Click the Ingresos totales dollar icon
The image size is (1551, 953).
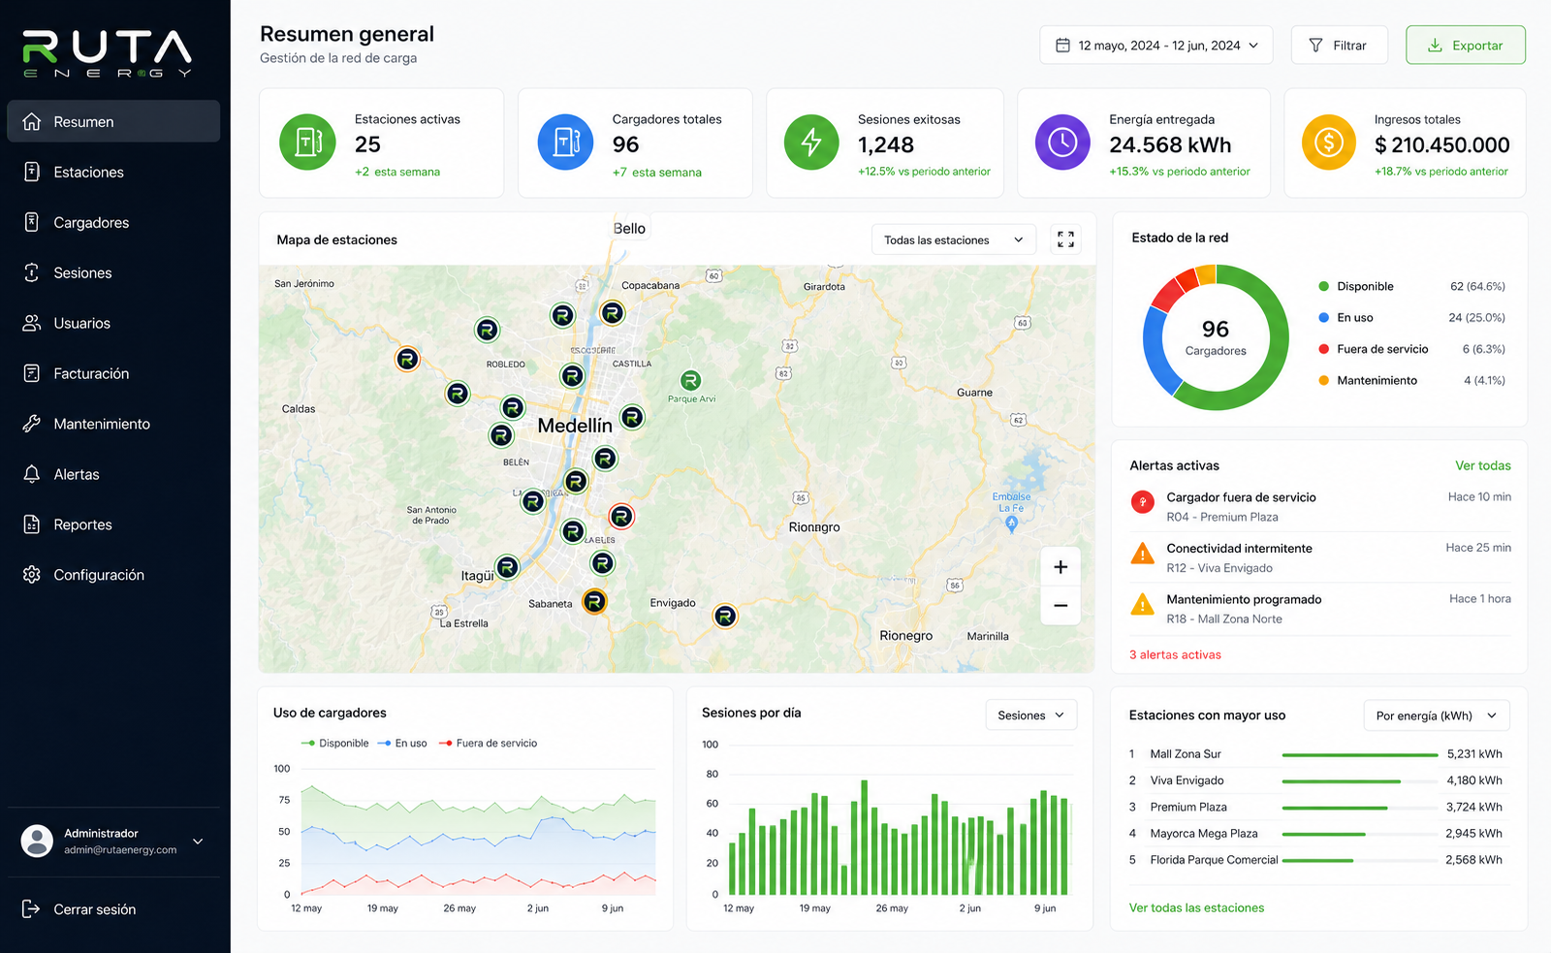point(1328,143)
